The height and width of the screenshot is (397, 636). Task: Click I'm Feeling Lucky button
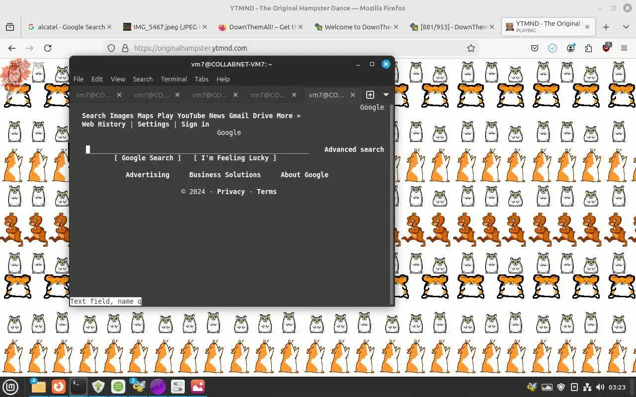[x=235, y=158]
